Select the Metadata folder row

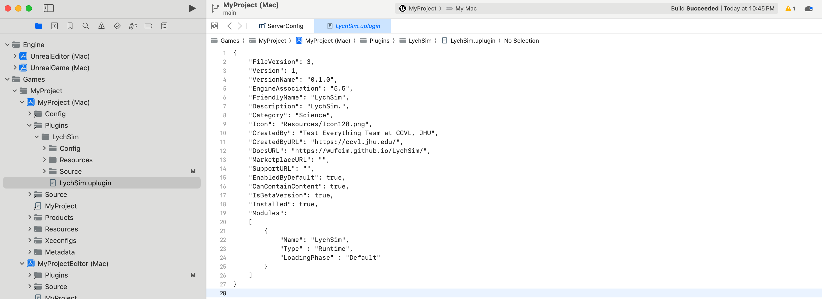pyautogui.click(x=102, y=252)
